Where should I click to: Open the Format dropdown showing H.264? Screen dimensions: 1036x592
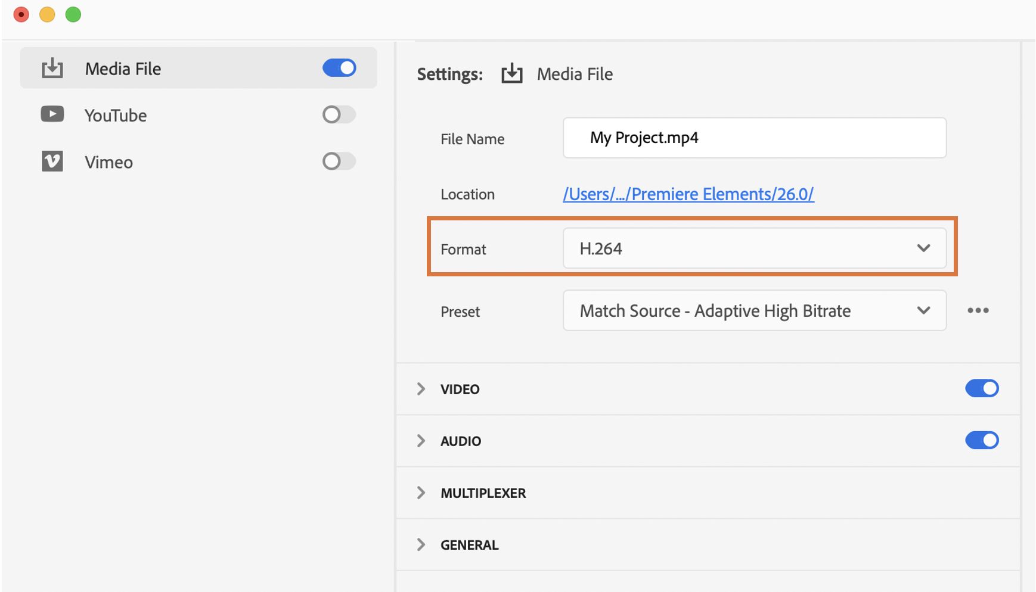tap(754, 248)
